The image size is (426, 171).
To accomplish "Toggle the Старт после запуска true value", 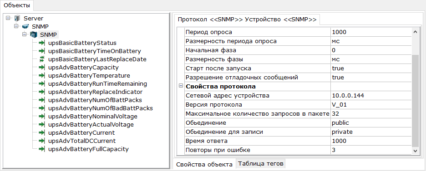I will point(371,68).
